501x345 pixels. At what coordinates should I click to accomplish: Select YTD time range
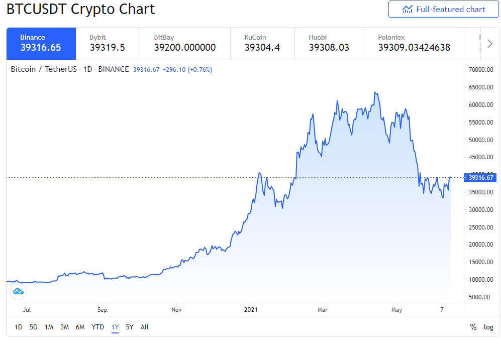point(97,327)
